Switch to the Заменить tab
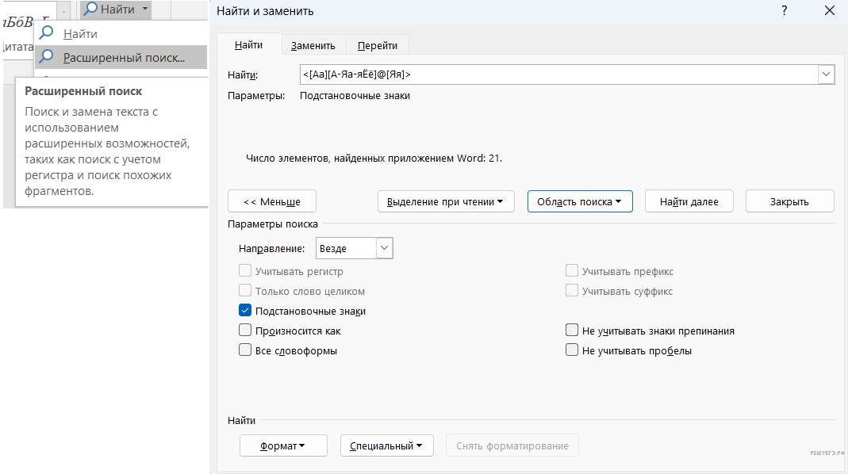848x474 pixels. coord(313,46)
